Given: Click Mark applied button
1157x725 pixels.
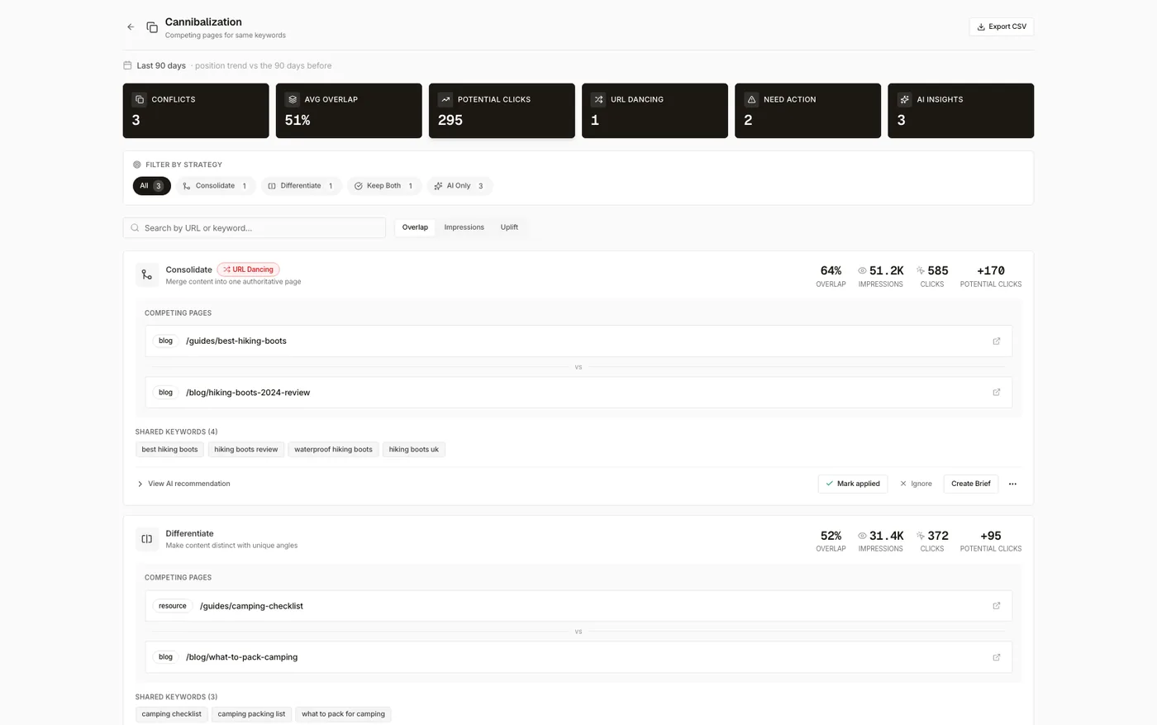Looking at the screenshot, I should point(853,484).
